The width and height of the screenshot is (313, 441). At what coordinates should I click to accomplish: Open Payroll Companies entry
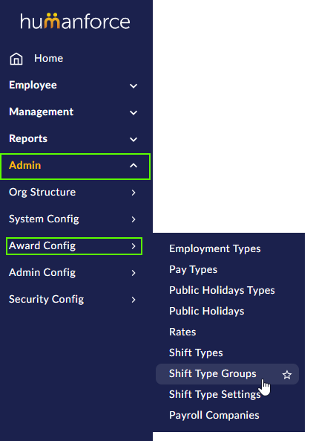coord(214,415)
